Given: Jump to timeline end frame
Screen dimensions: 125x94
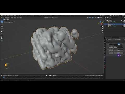Looking at the screenshot, I should [x=56, y=75].
